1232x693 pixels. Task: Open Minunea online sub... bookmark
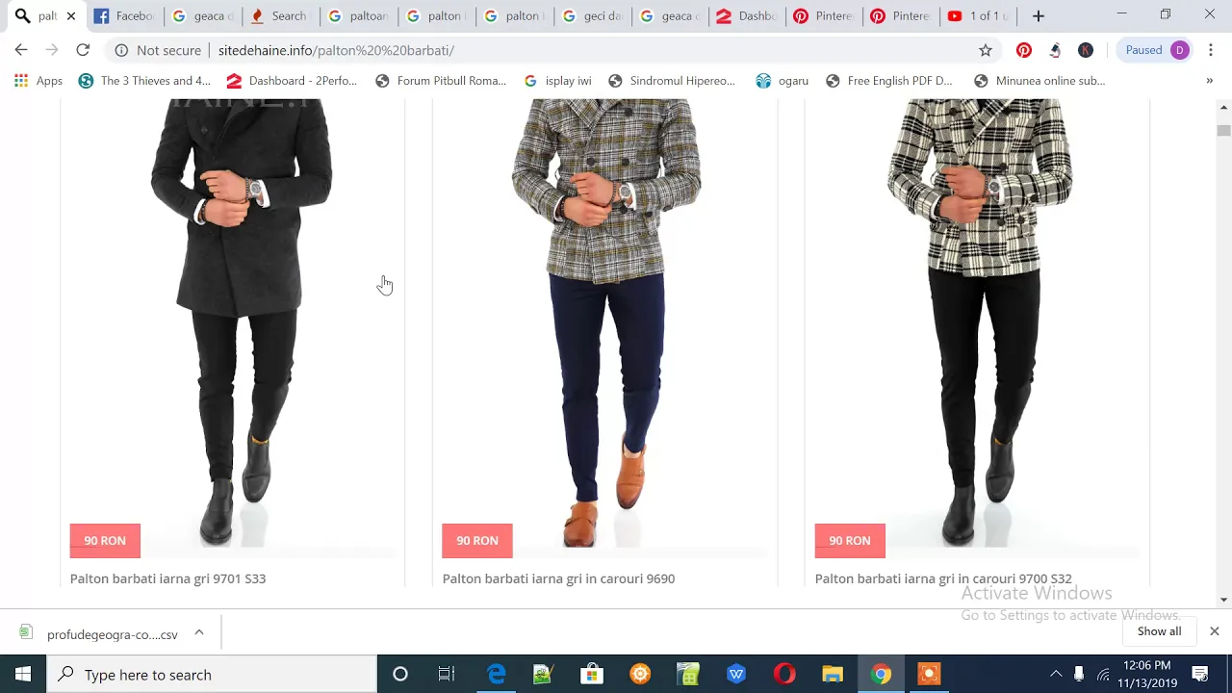(x=1039, y=81)
